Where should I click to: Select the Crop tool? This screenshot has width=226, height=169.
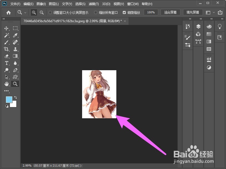6,49
